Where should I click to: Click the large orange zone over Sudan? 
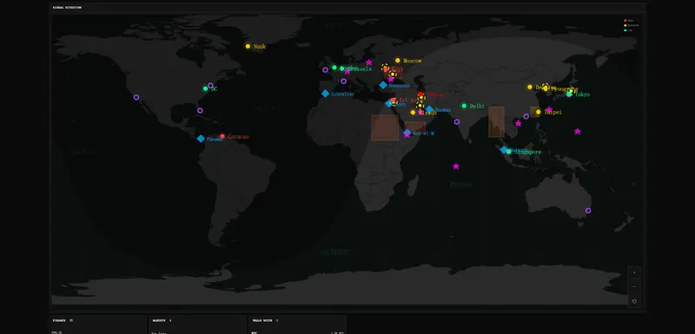(x=385, y=128)
